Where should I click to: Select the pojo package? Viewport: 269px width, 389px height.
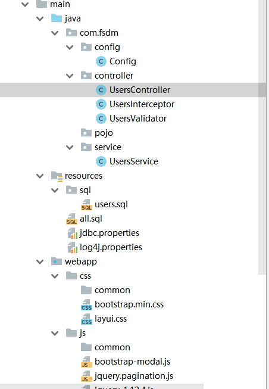pos(104,133)
